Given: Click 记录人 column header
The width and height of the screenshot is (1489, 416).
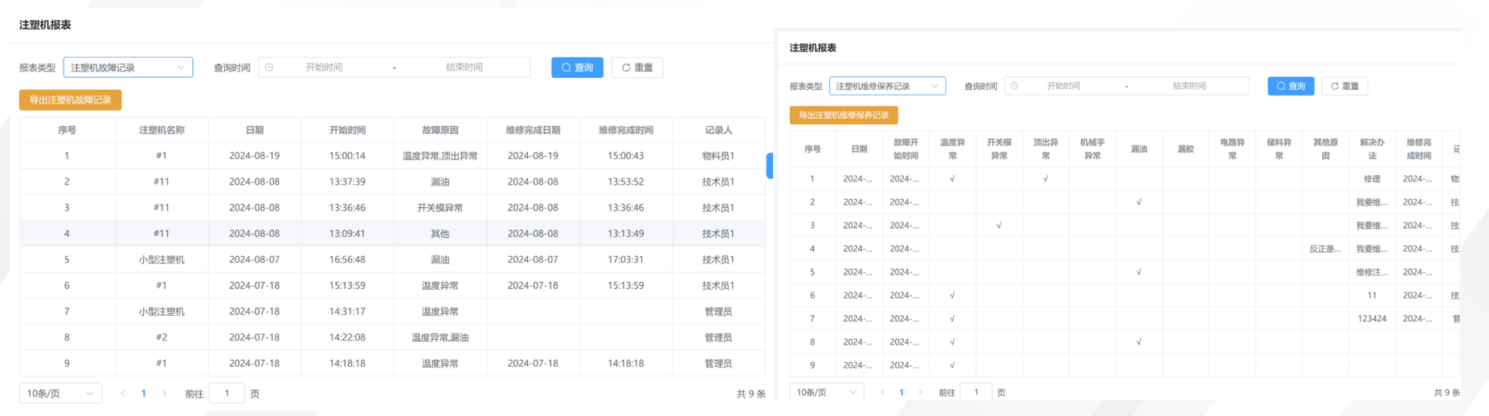Looking at the screenshot, I should pos(718,130).
